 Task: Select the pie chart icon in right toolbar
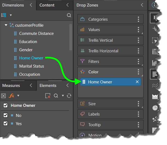(155, 108)
